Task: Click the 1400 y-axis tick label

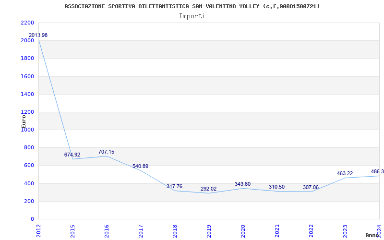Action: (27, 94)
